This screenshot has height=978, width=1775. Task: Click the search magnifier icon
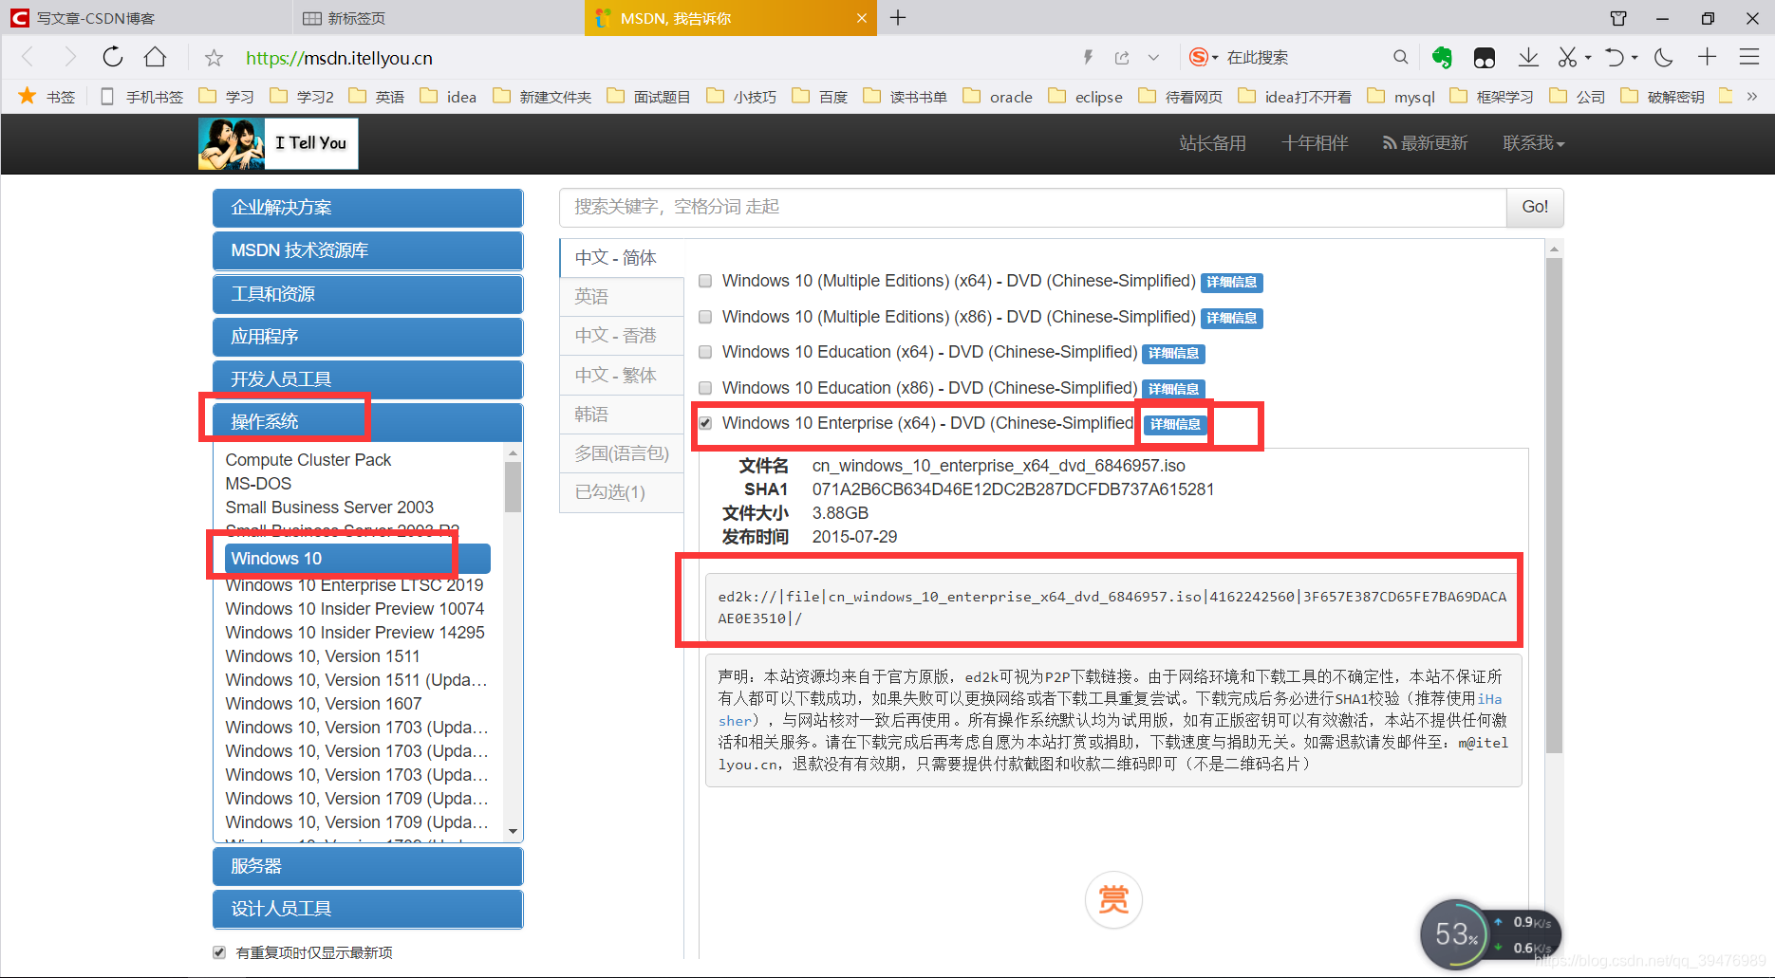(x=1400, y=58)
